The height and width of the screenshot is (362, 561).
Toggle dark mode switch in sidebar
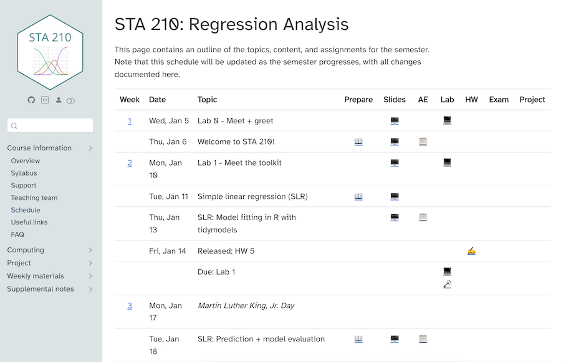coord(70,100)
